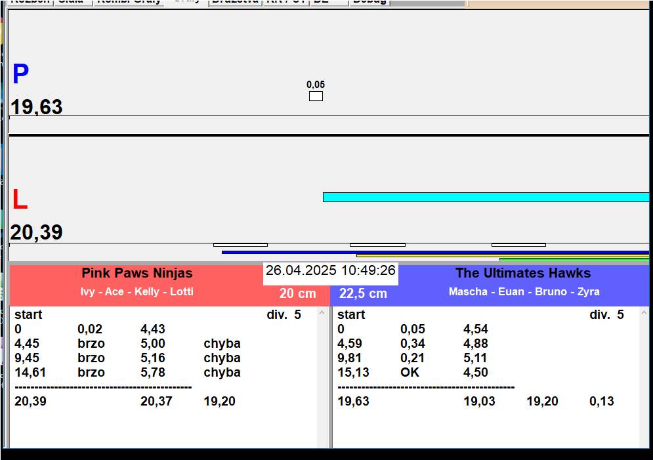653x460 pixels.
Task: Click the large 20,39 time in lane L
Action: coord(36,232)
